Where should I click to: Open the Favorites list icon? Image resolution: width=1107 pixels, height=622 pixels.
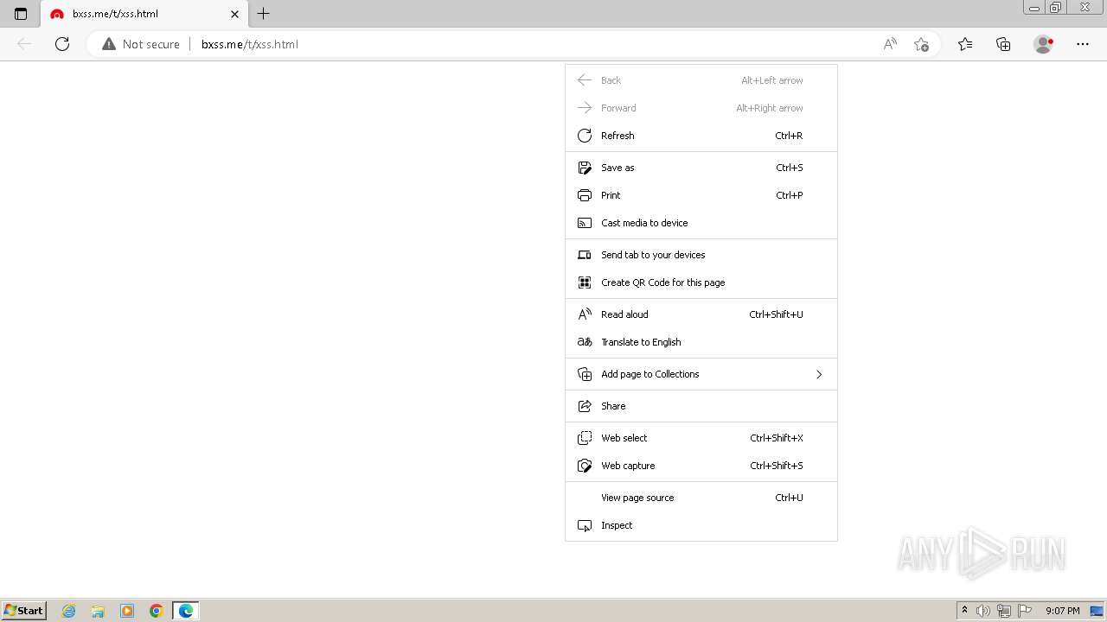[965, 44]
